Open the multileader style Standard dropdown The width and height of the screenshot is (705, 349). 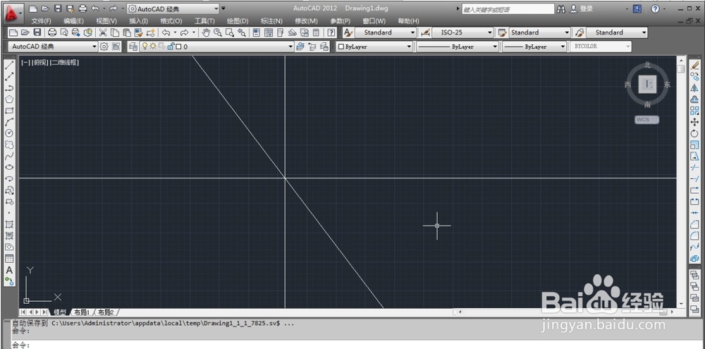[x=617, y=32]
